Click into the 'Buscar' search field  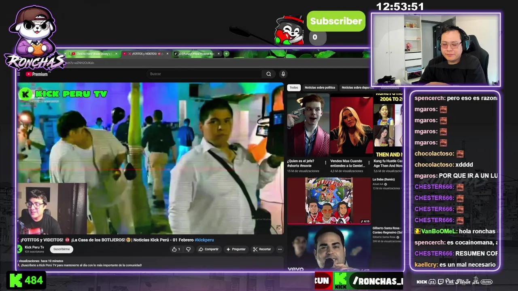tap(204, 74)
